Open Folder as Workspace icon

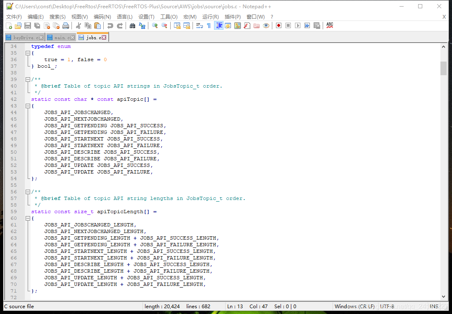pos(257,26)
